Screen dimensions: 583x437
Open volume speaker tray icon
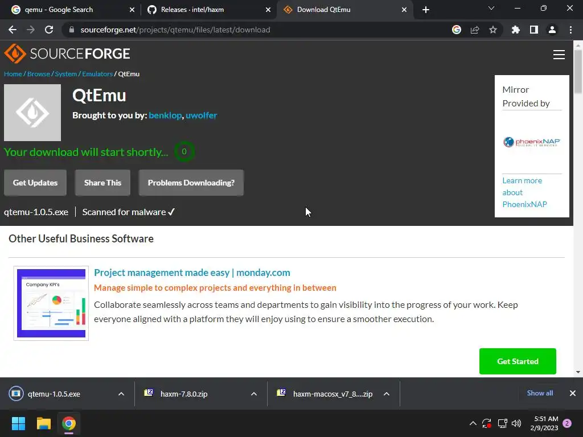(516, 423)
